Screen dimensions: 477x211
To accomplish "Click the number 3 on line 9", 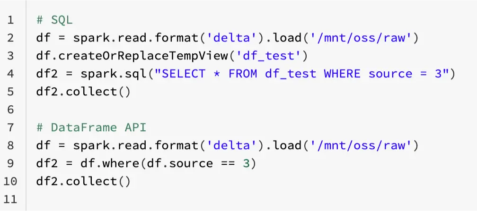I will [246, 163].
